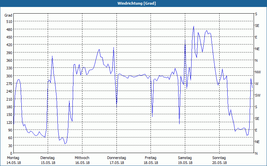Viewport: 267px width, 166px height.
Task: Click the 300 y-axis value
Action: [x=10, y=76]
